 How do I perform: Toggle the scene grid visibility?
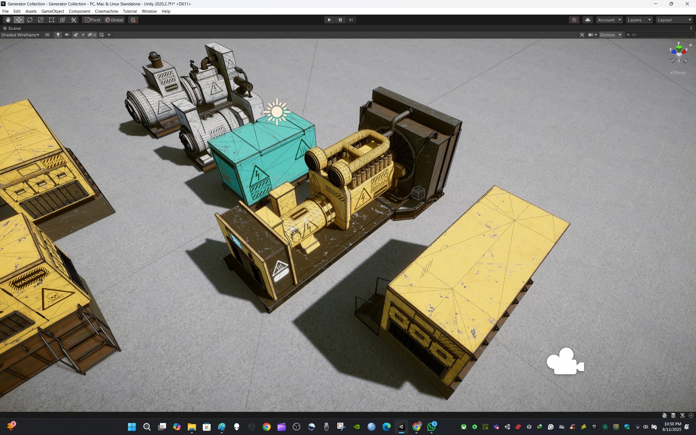point(102,35)
